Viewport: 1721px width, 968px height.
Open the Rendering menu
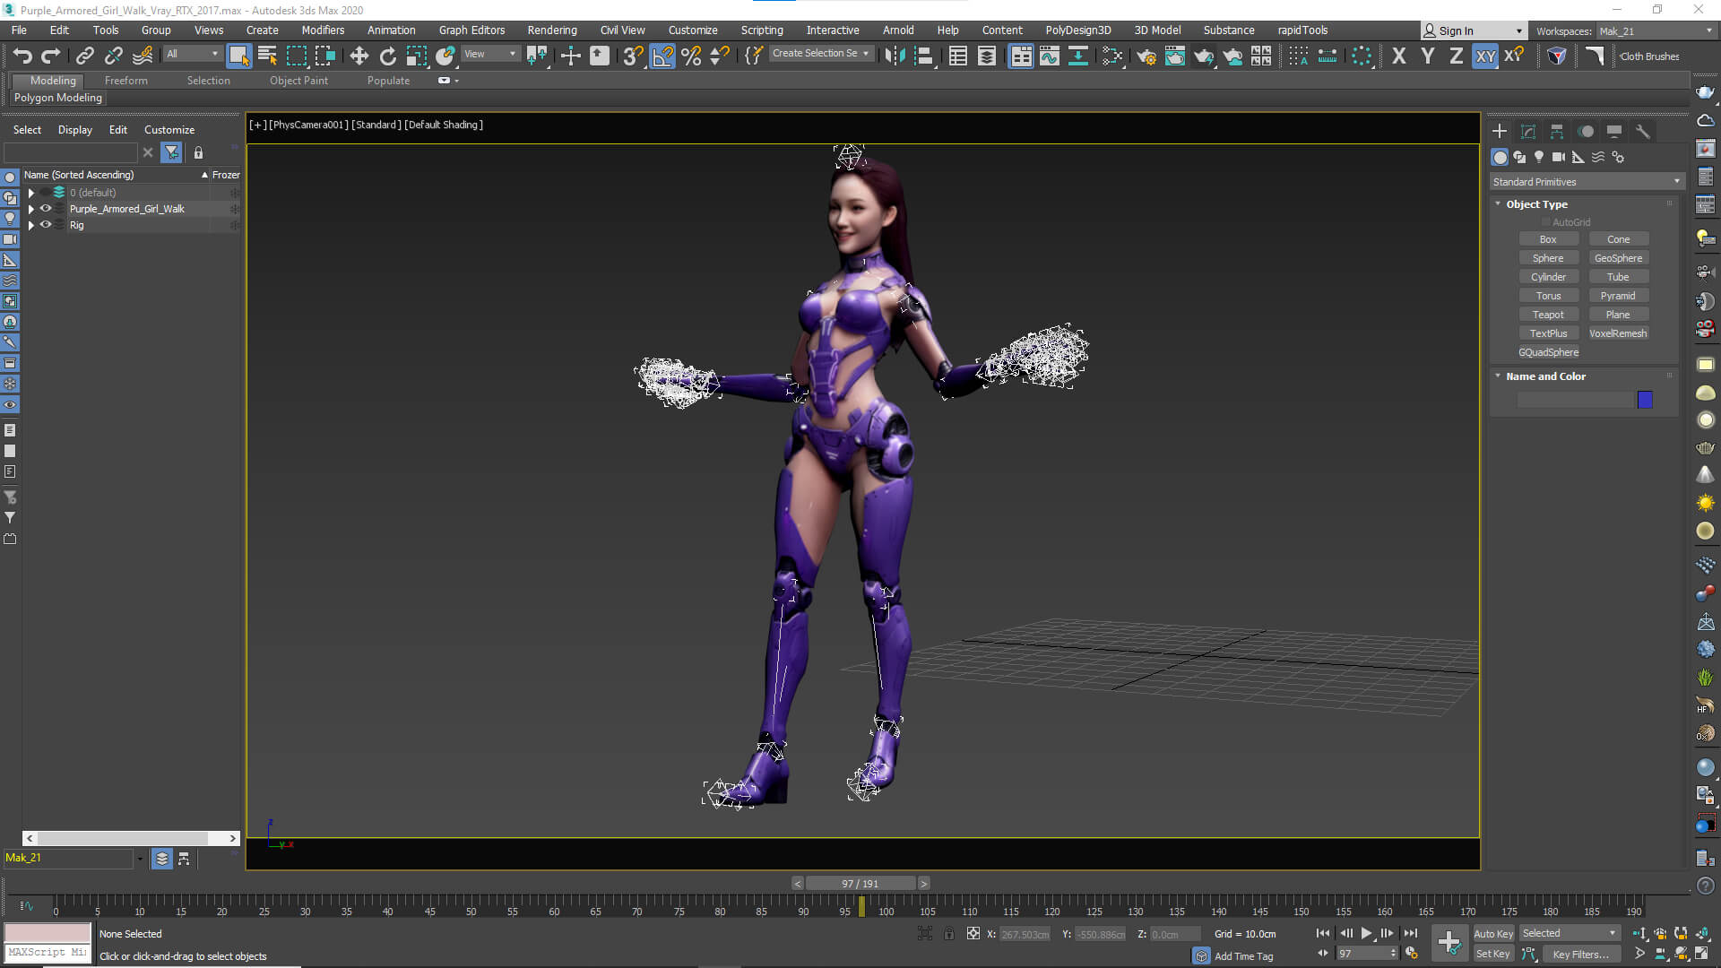pos(551,30)
